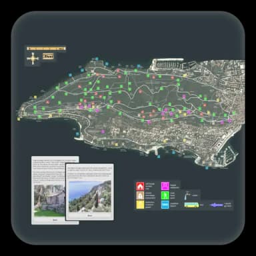
Task: Click the yellow legend category square
Action: (x=140, y=205)
